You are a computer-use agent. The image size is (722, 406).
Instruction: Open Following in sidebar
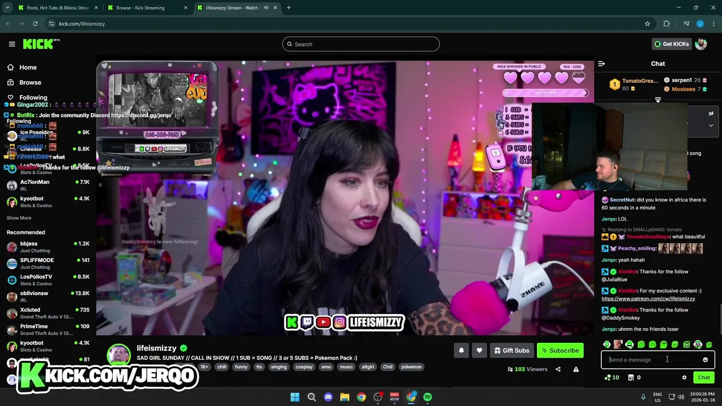coord(33,98)
